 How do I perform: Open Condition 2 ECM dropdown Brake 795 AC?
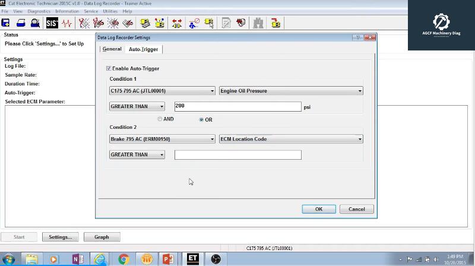coord(162,139)
